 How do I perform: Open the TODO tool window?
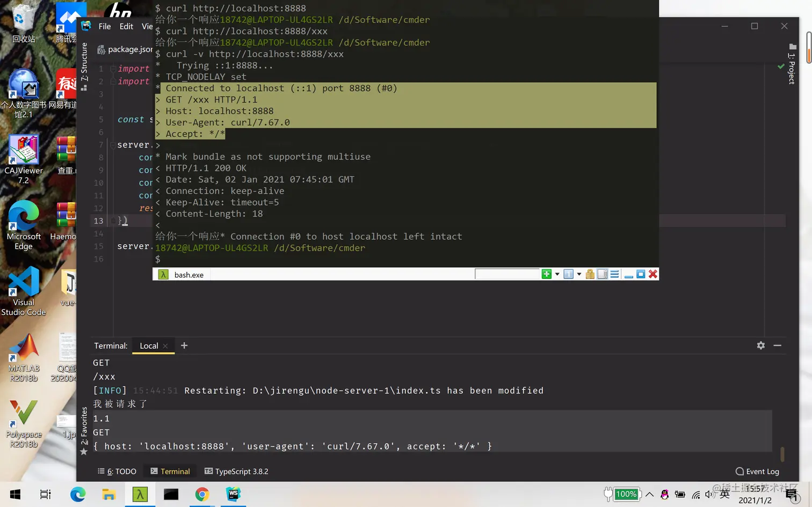coord(117,472)
